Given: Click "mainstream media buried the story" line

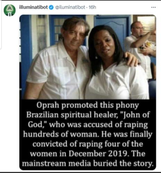Looking at the screenshot, I should [x=88, y=164].
